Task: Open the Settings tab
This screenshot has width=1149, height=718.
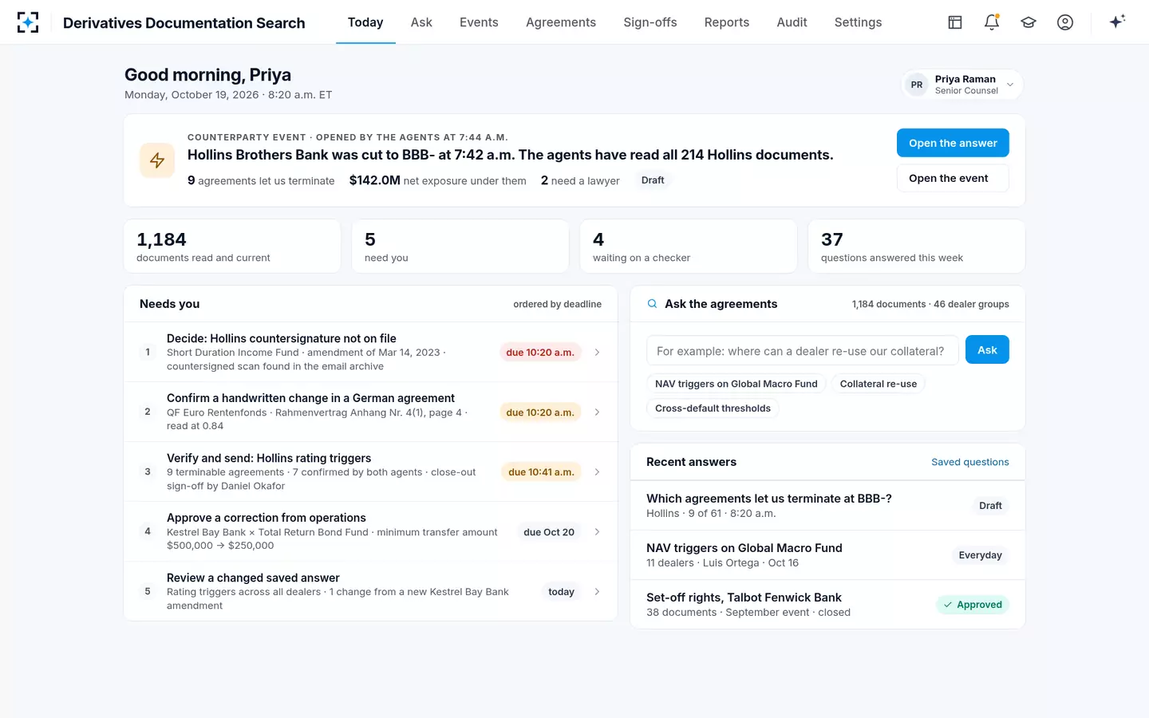Action: point(859,22)
